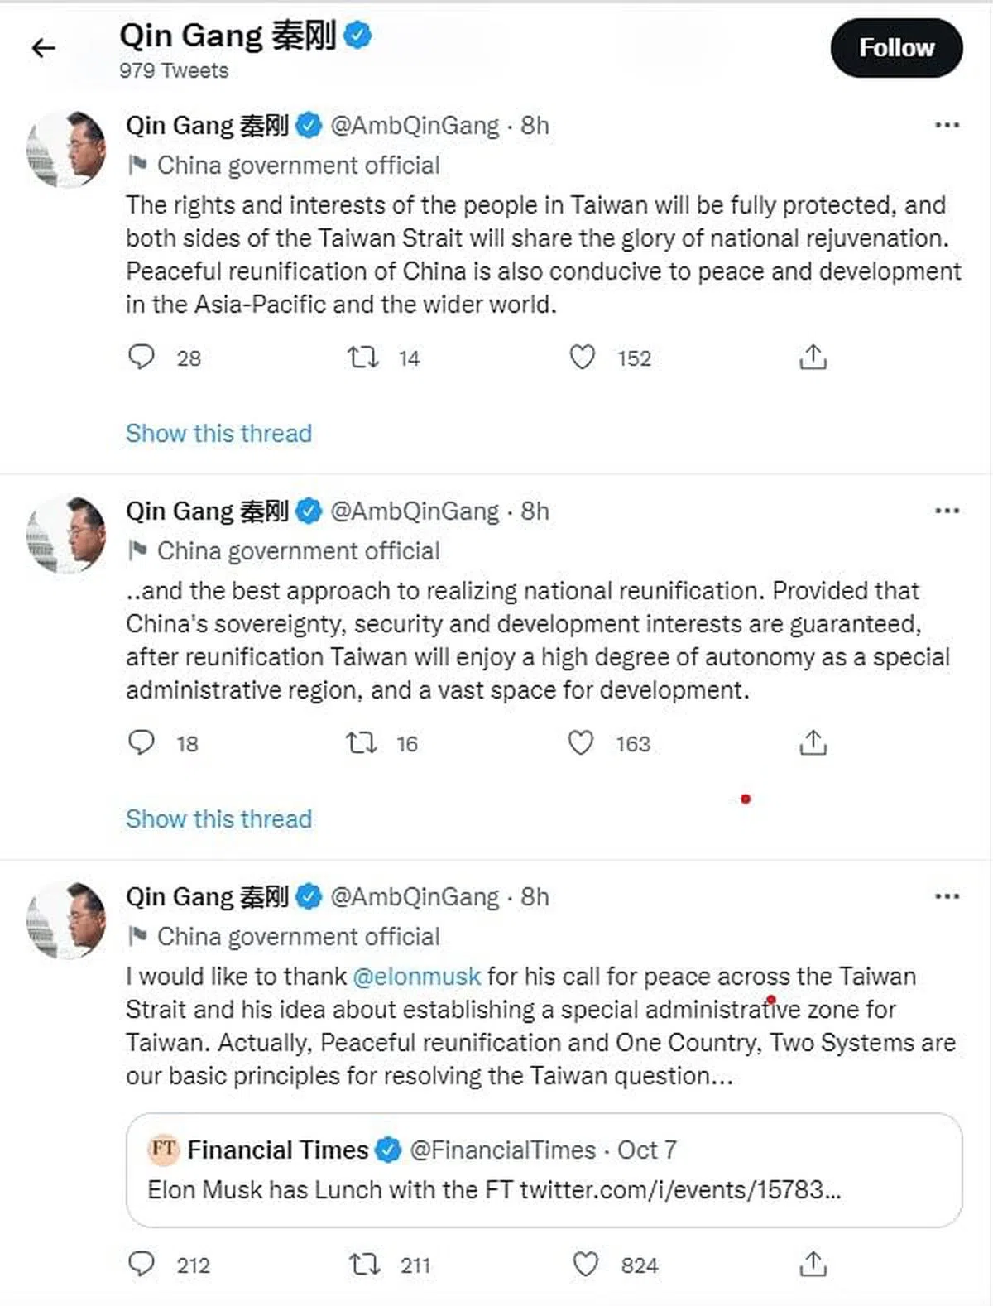
Task: Click the verified badge next to Qin Gang's header name
Action: coord(357,35)
